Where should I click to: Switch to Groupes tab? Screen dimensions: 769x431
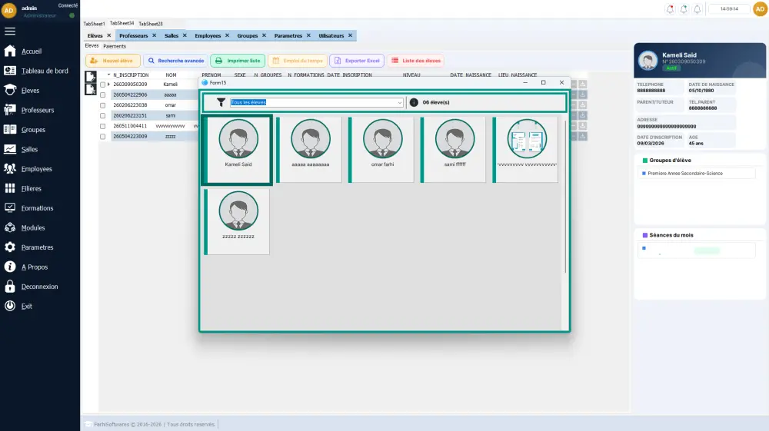pyautogui.click(x=247, y=36)
